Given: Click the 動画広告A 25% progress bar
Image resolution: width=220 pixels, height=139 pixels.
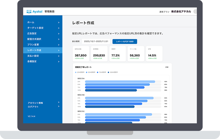Looking at the screenshot, I should (120, 82).
